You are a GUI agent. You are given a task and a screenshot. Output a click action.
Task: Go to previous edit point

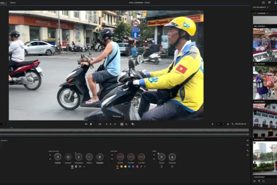pyautogui.click(x=100, y=124)
